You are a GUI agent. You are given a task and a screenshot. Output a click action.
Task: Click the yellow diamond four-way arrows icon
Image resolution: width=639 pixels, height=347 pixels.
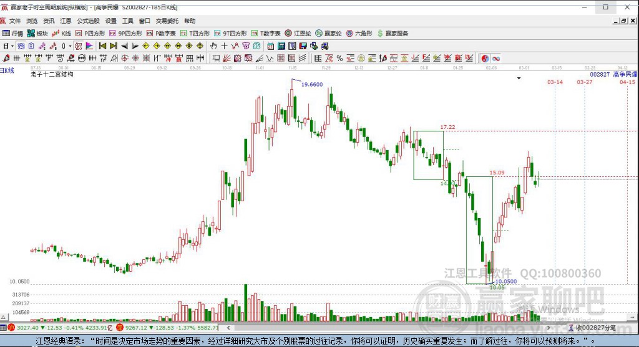(200, 46)
